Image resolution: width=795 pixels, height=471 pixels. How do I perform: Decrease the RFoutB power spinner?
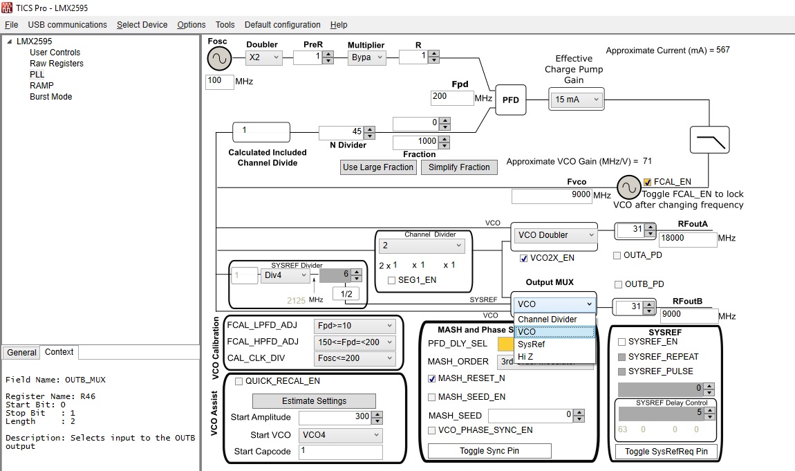pyautogui.click(x=649, y=310)
